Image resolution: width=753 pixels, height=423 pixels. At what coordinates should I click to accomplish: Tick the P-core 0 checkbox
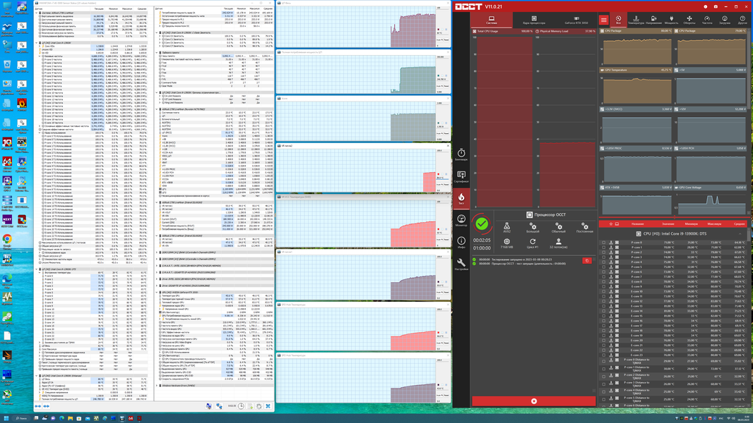point(604,243)
